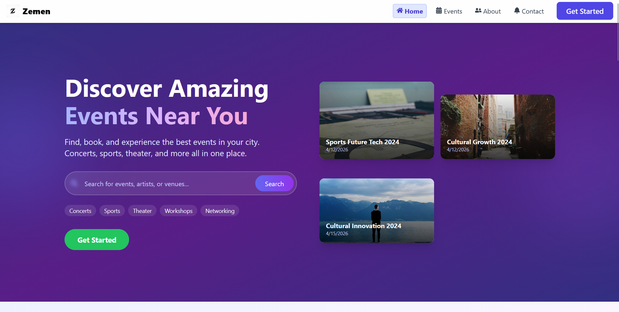The height and width of the screenshot is (312, 619).
Task: Choose the Workshops category chip
Action: pyautogui.click(x=178, y=211)
